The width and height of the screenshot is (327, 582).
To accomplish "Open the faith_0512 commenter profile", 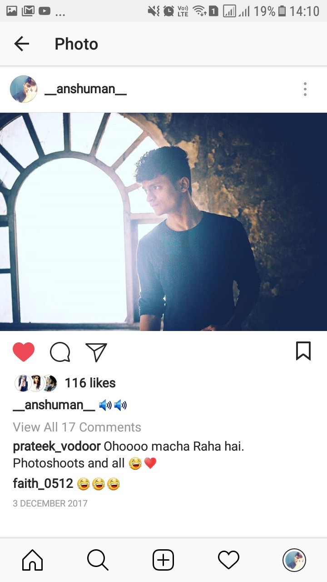I will point(43,483).
